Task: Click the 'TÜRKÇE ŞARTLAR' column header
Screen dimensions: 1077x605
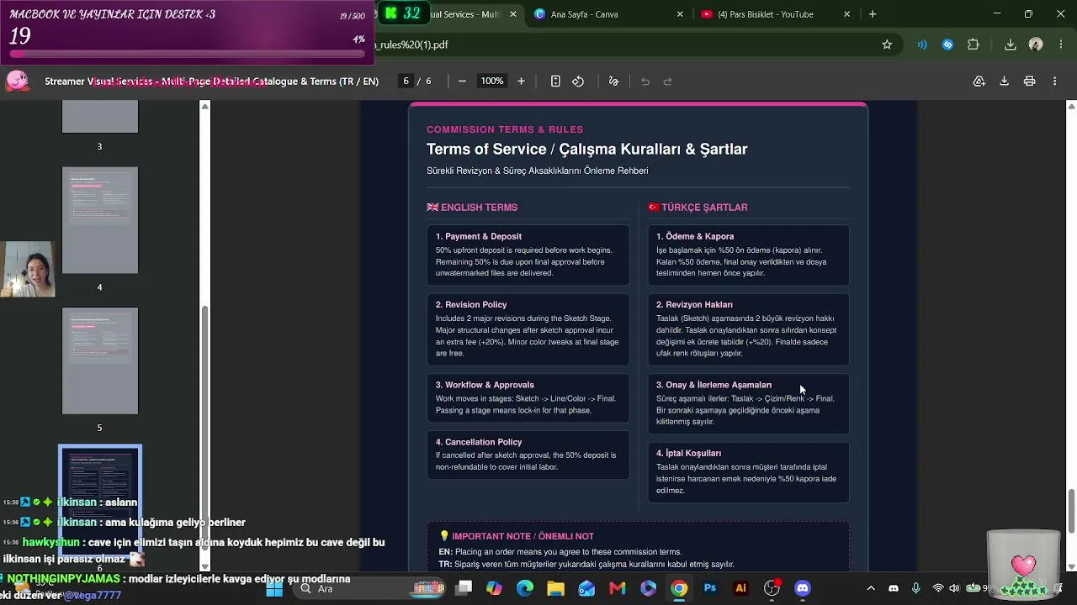Action: pyautogui.click(x=704, y=208)
